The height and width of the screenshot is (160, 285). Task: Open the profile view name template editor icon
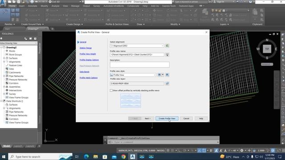click(167, 55)
